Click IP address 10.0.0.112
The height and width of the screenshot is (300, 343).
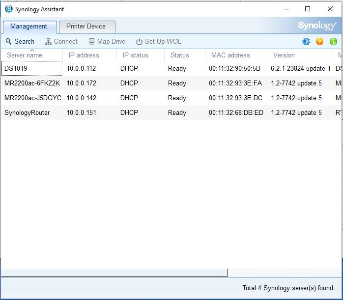[81, 68]
